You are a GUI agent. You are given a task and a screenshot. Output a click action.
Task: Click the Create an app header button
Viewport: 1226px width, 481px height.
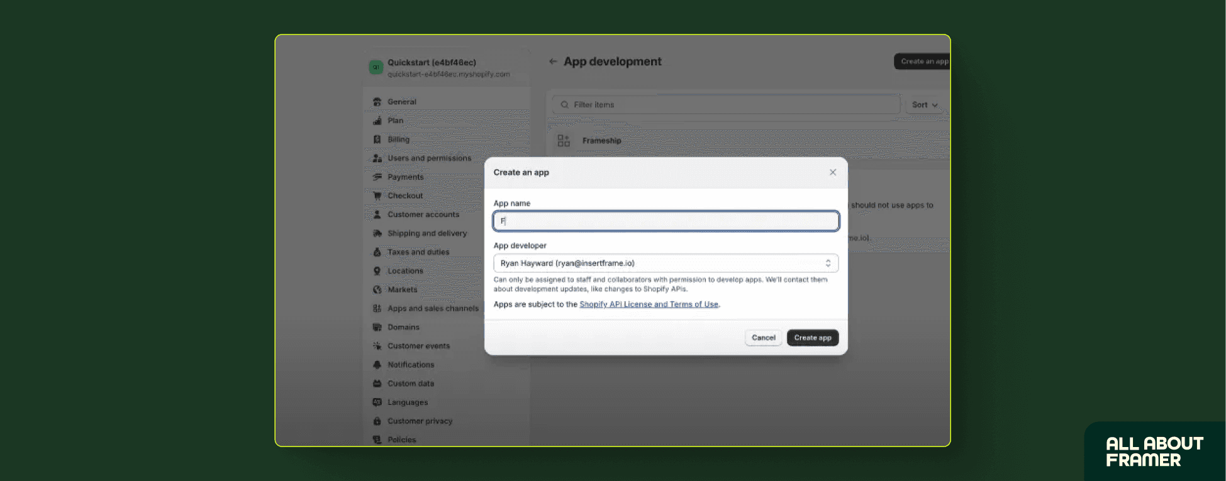point(922,62)
